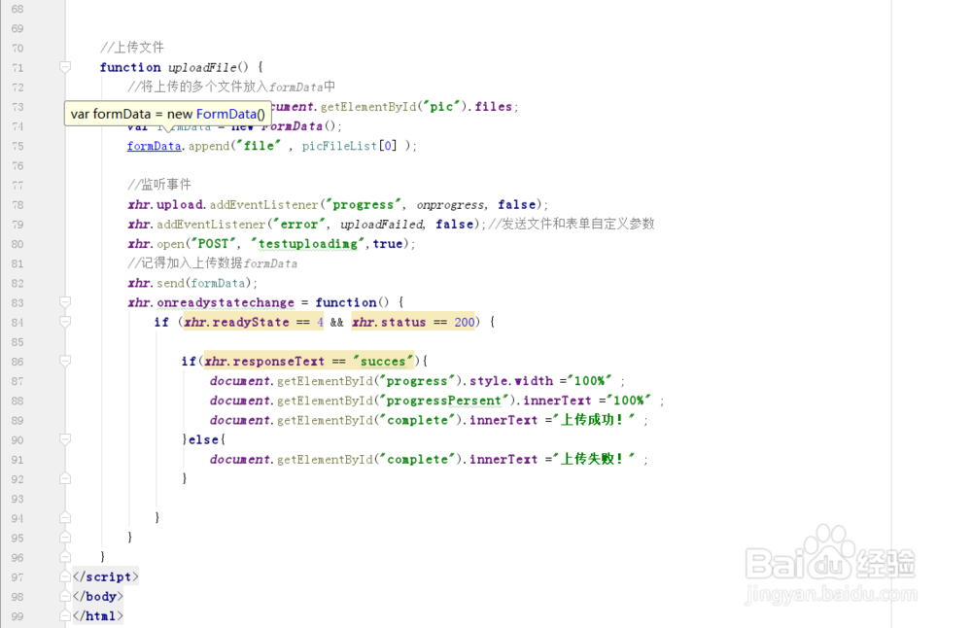Click the else keyword on line 90
This screenshot has height=628, width=972.
[203, 439]
